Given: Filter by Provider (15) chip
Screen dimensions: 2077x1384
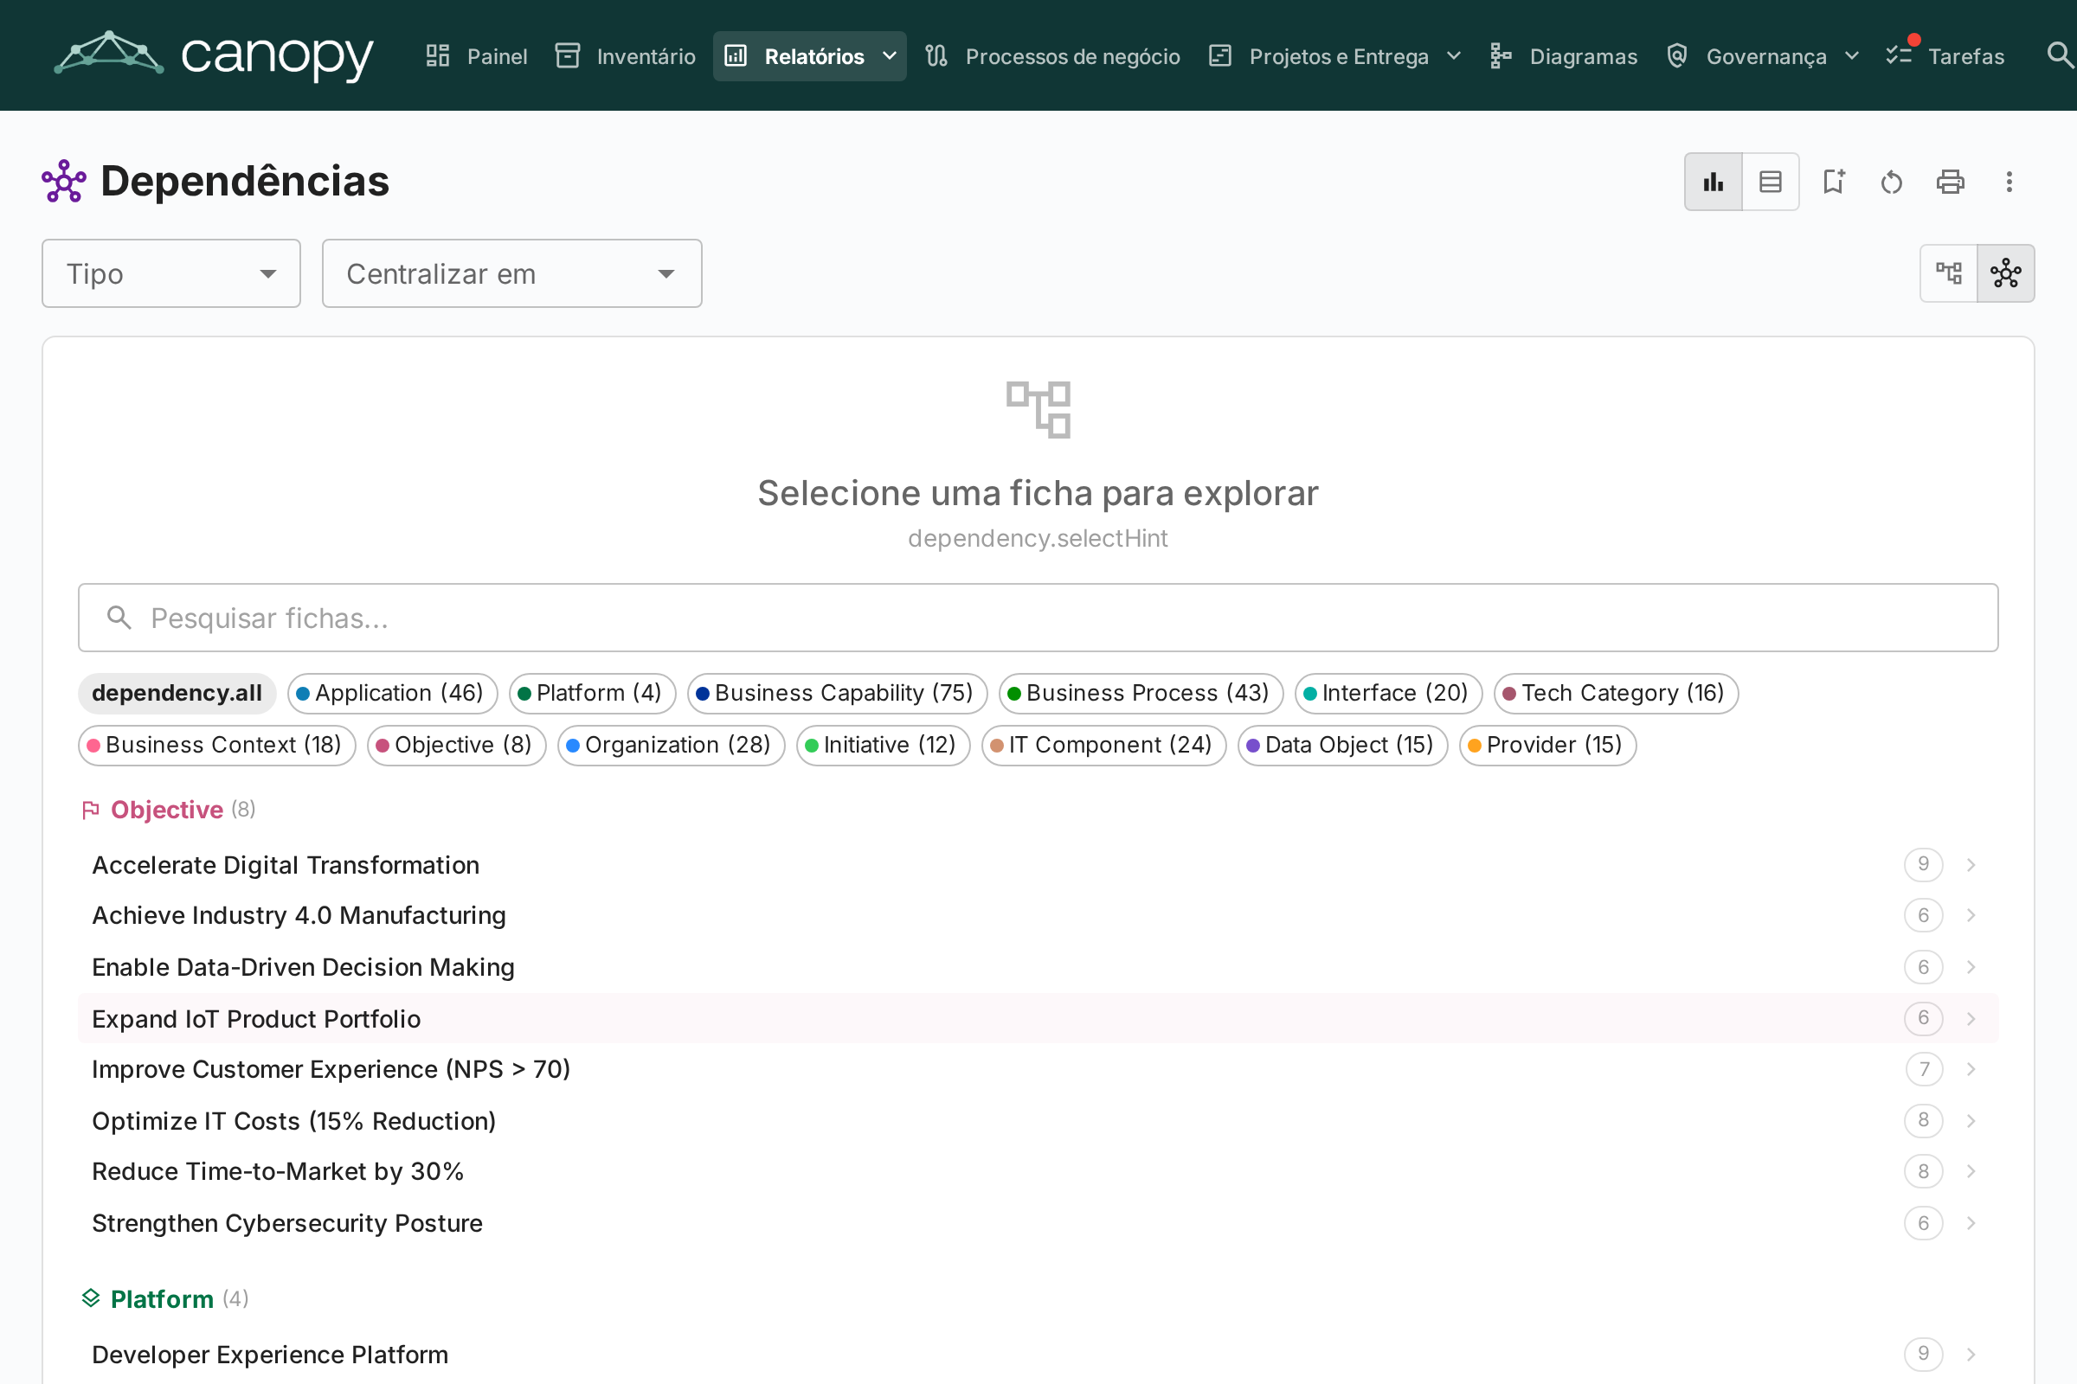Looking at the screenshot, I should [x=1547, y=745].
